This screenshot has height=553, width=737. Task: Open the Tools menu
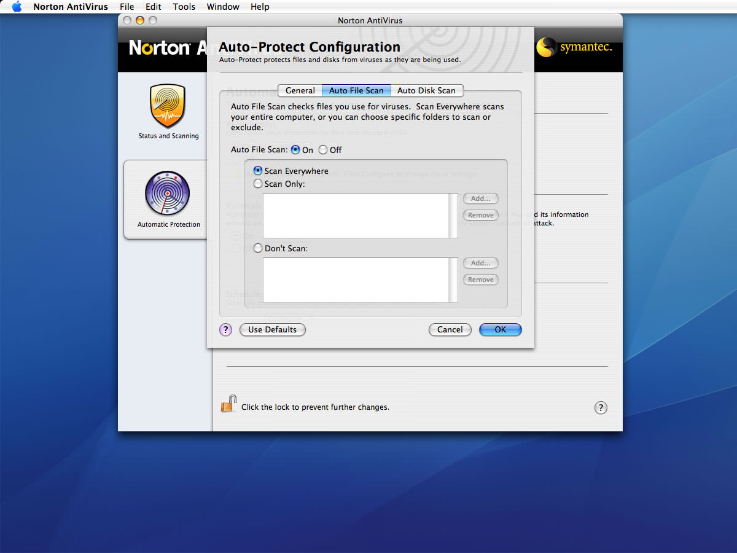(x=184, y=7)
